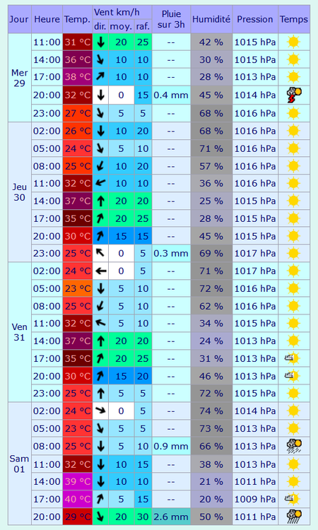Click the wind direction arrow for Jeu 30 14:00
This screenshot has width=318, height=530.
pos(100,201)
